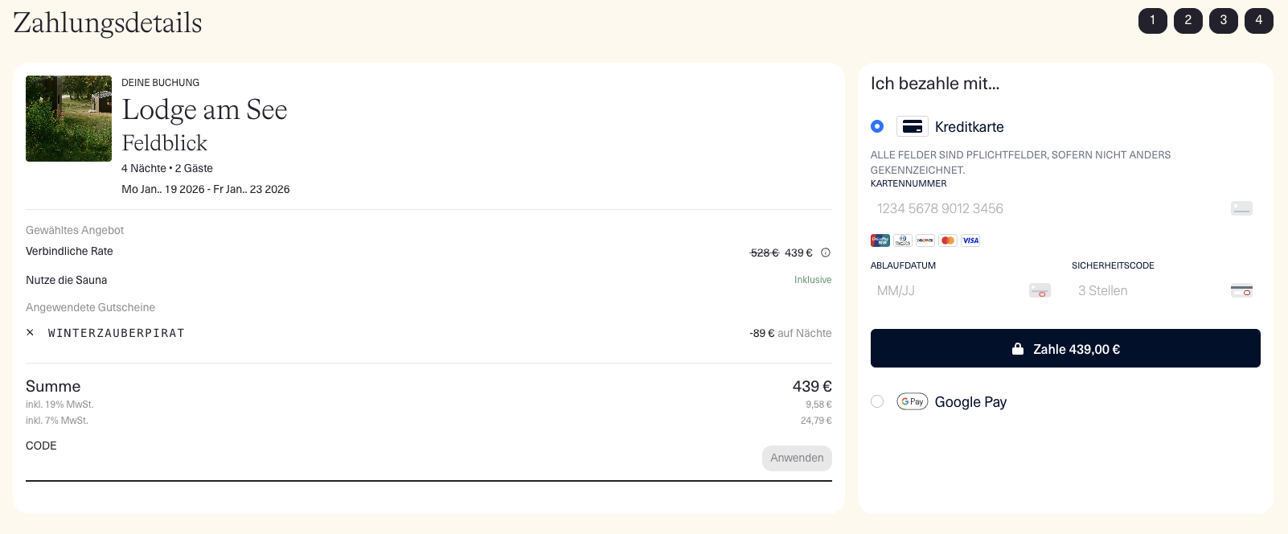Open the Lodge am See thumbnail image

(69, 119)
